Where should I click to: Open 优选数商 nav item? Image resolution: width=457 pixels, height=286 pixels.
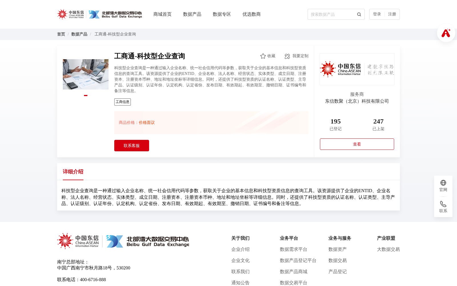(252, 14)
